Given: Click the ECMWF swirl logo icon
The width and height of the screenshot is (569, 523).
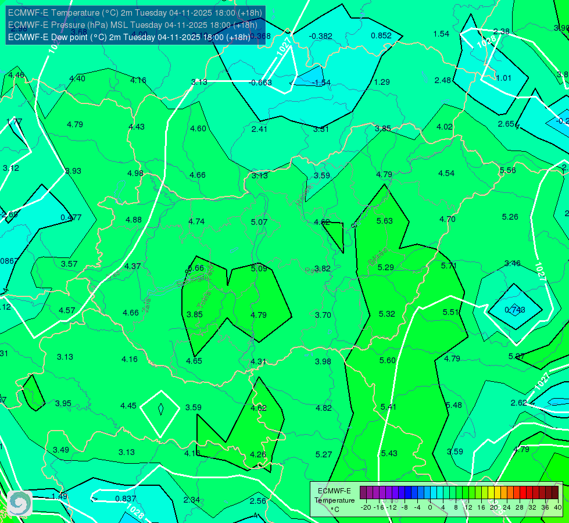Looking at the screenshot, I should click(x=20, y=503).
